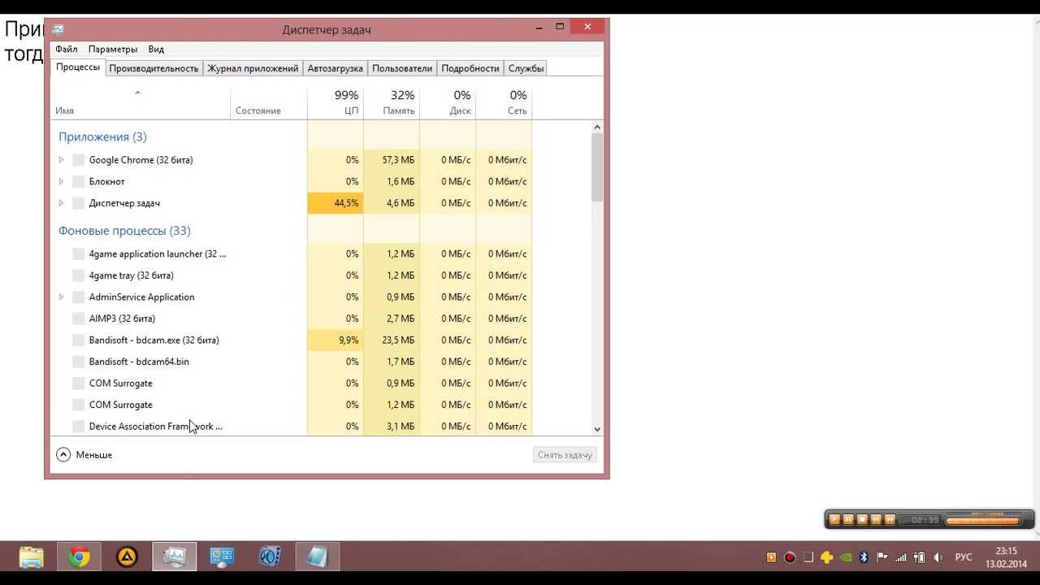Switch to the Производительность tab
This screenshot has height=585, width=1040.
tap(154, 68)
